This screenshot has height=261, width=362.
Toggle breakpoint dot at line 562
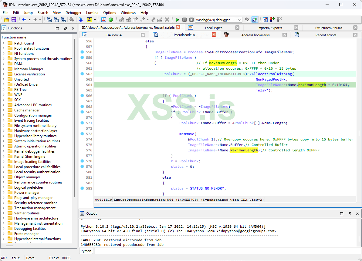82,74
